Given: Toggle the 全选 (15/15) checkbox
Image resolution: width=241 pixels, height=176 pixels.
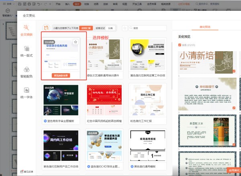Looking at the screenshot, I should [180, 45].
